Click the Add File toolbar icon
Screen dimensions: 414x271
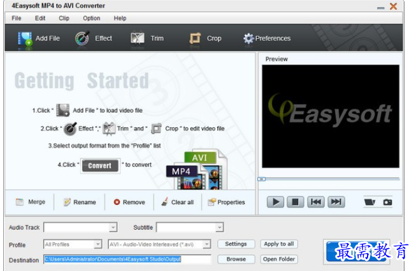(25, 39)
